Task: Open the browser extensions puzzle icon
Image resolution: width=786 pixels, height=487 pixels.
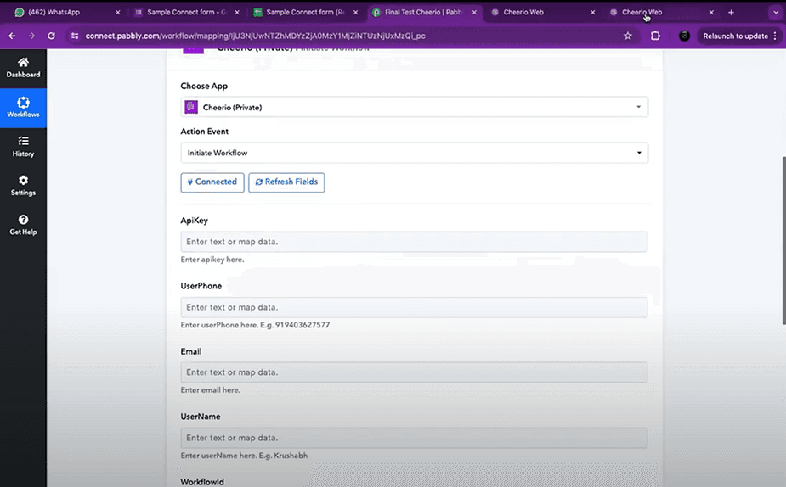Action: 655,36
